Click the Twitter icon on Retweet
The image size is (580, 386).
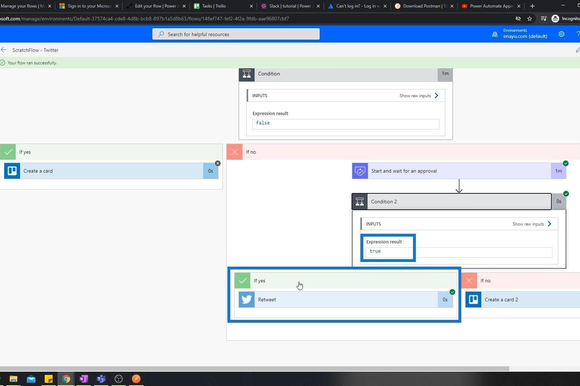pyautogui.click(x=247, y=300)
